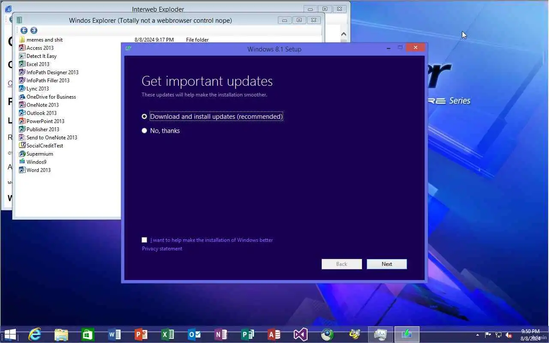The image size is (549, 343).
Task: Show hidden system tray icons
Action: 477,335
